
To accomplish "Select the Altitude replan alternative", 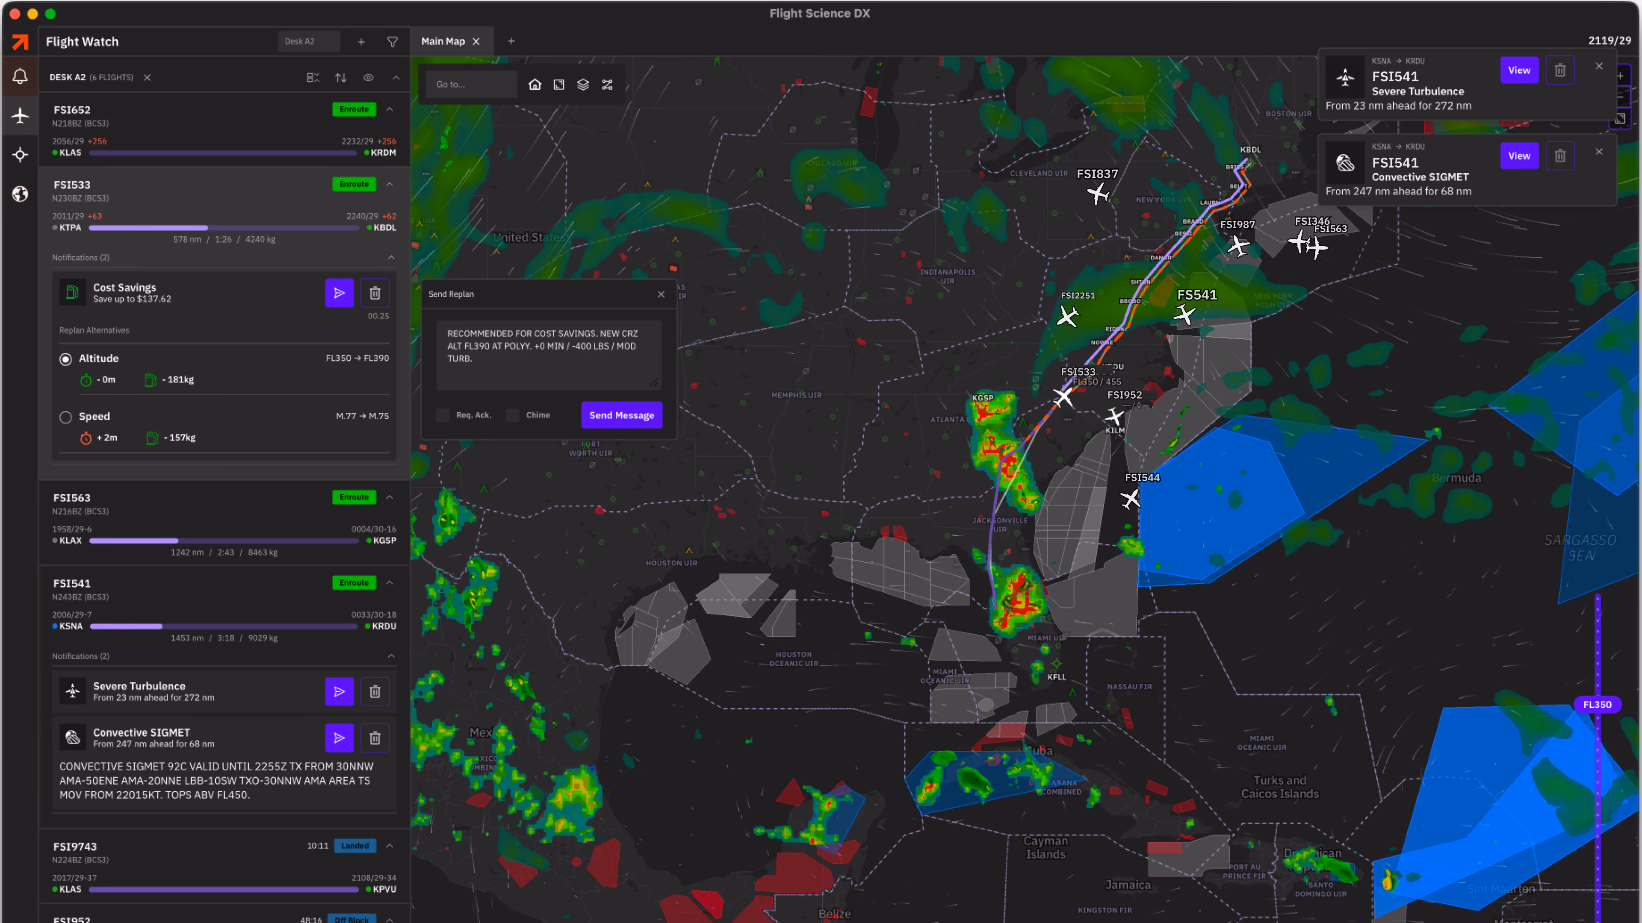I will (x=66, y=359).
